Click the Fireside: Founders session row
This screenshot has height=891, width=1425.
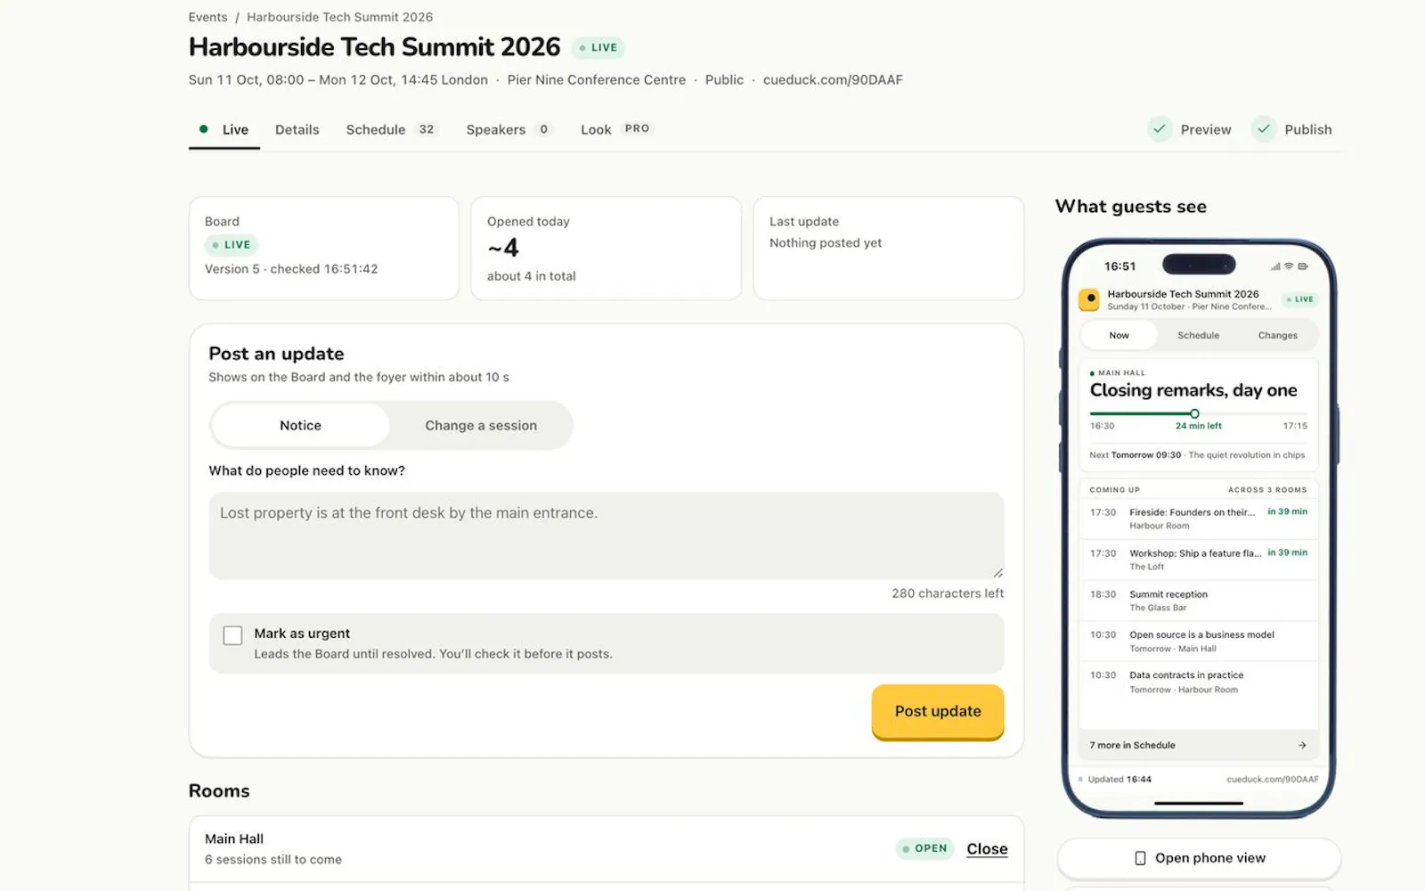point(1198,519)
